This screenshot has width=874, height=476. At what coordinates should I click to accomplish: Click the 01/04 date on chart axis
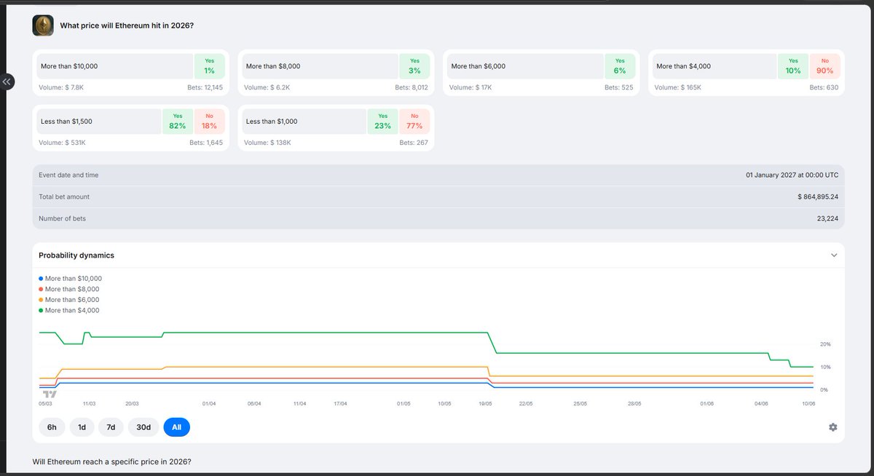click(x=209, y=403)
